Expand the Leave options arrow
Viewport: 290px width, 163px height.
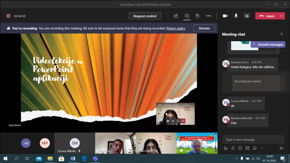(281, 16)
